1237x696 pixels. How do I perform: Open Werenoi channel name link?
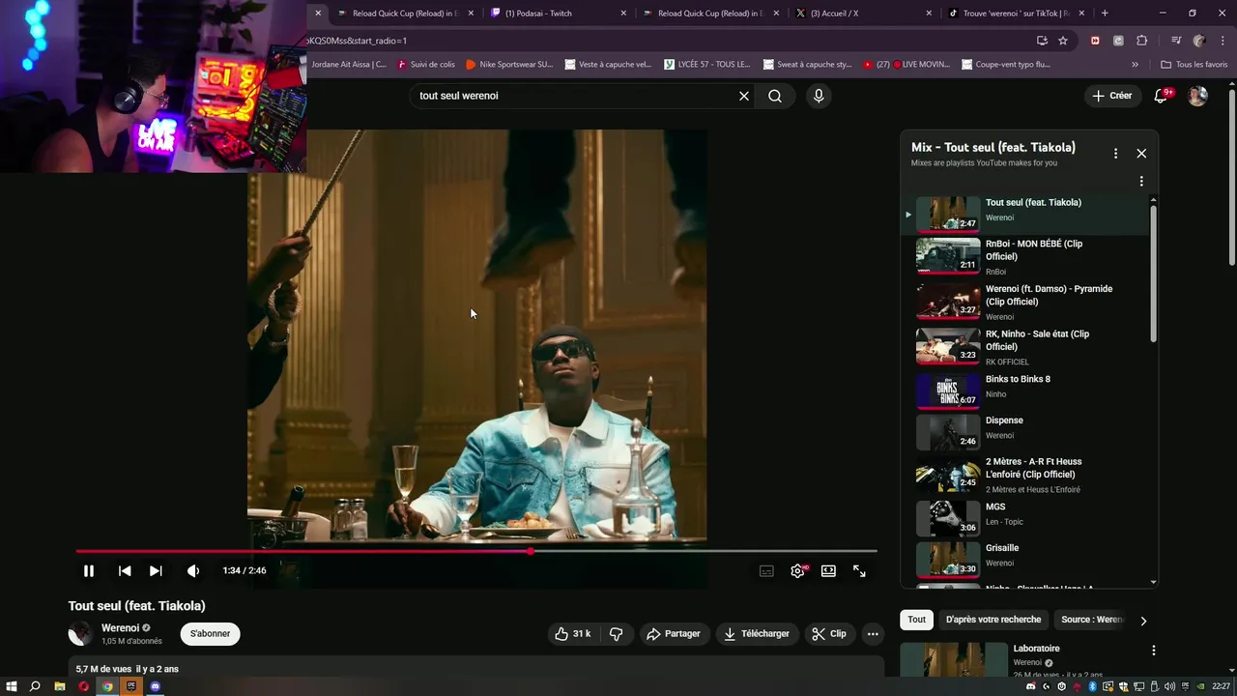tap(120, 628)
